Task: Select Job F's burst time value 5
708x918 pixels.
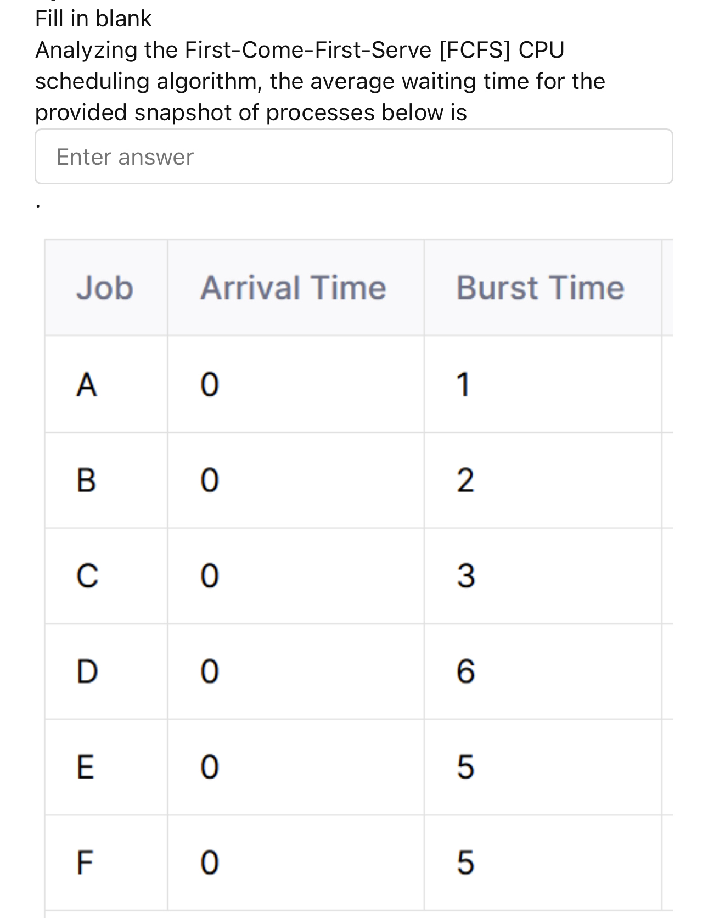Action: (x=465, y=863)
